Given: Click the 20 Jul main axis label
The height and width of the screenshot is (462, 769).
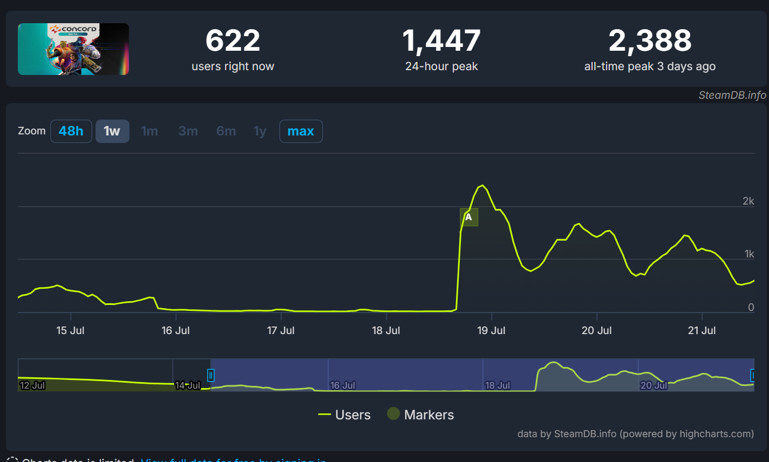Looking at the screenshot, I should tap(596, 330).
